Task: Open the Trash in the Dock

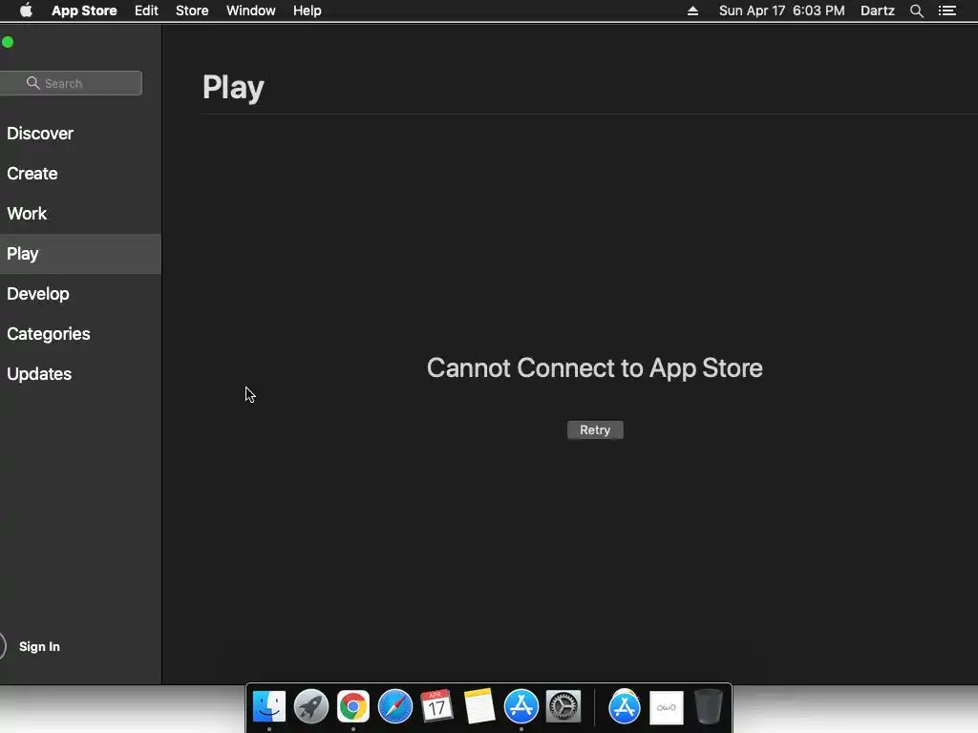Action: 708,706
